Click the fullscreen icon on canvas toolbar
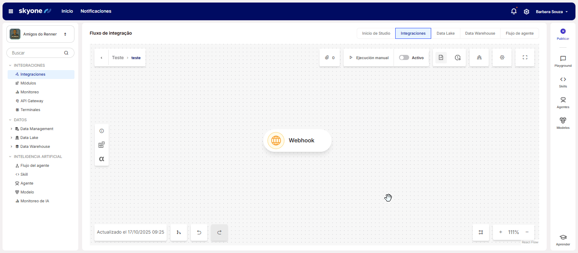The width and height of the screenshot is (578, 253). click(x=525, y=57)
